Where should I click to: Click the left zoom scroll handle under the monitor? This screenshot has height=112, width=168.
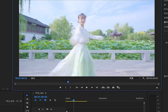tap(15, 84)
